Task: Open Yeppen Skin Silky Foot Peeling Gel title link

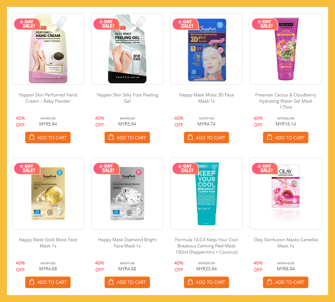Action: pyautogui.click(x=127, y=98)
